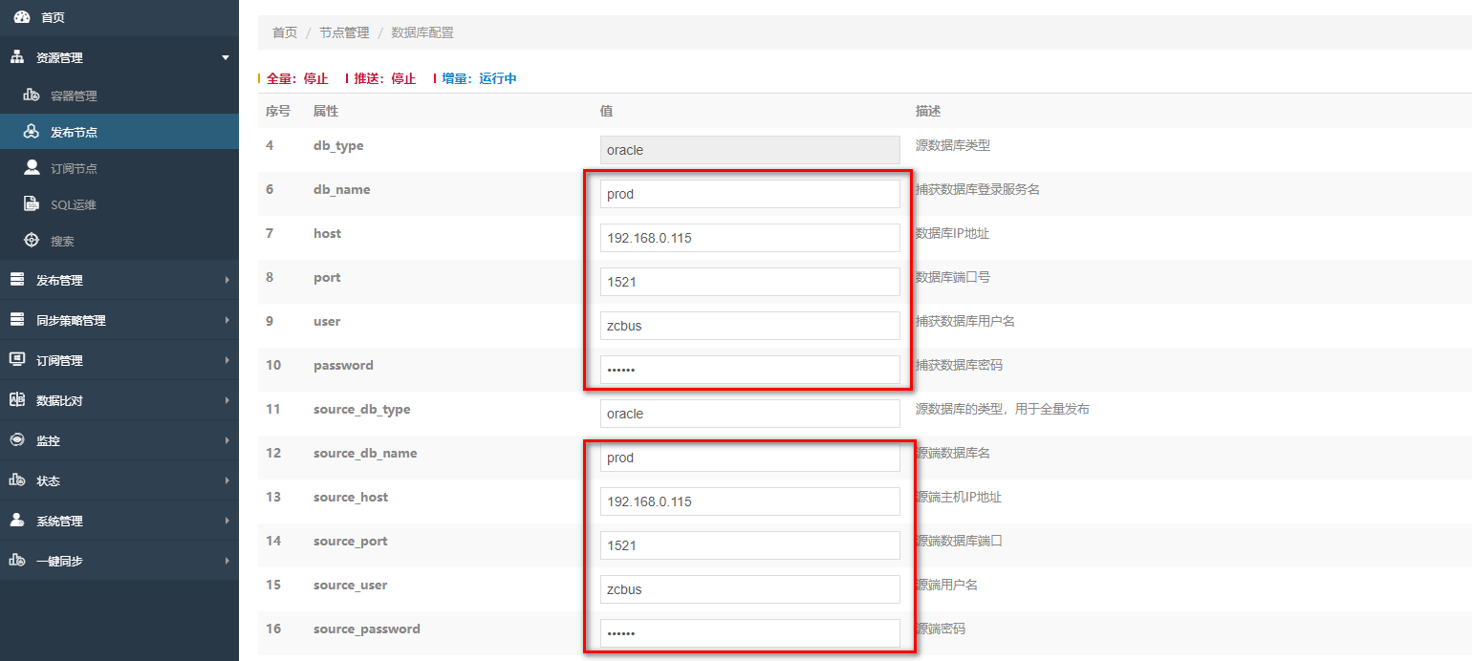Image resolution: width=1472 pixels, height=661 pixels.
Task: Click the SQL运维 file icon
Action: pos(32,204)
